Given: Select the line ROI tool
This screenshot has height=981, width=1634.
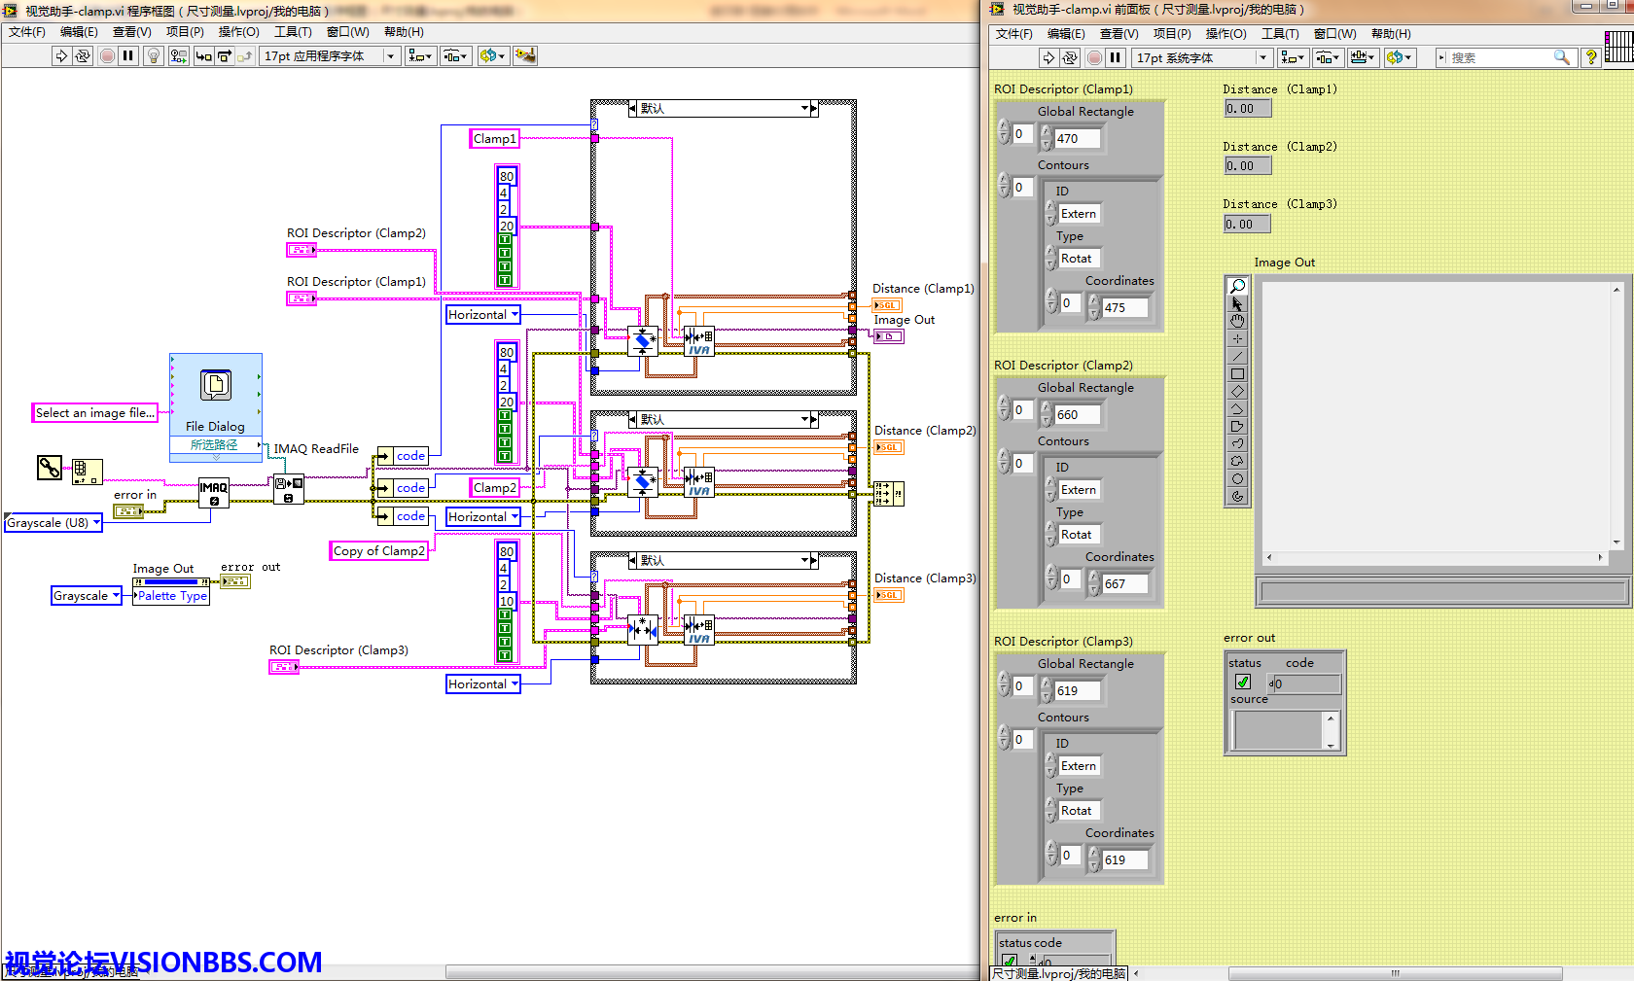Looking at the screenshot, I should pos(1237,356).
